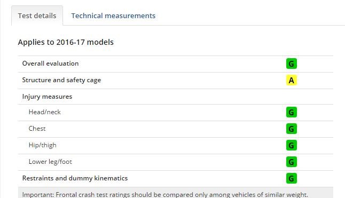Click the G badge for Restraints and dummy kinematics
Viewport: 345px width, 198px height.
coord(291,178)
